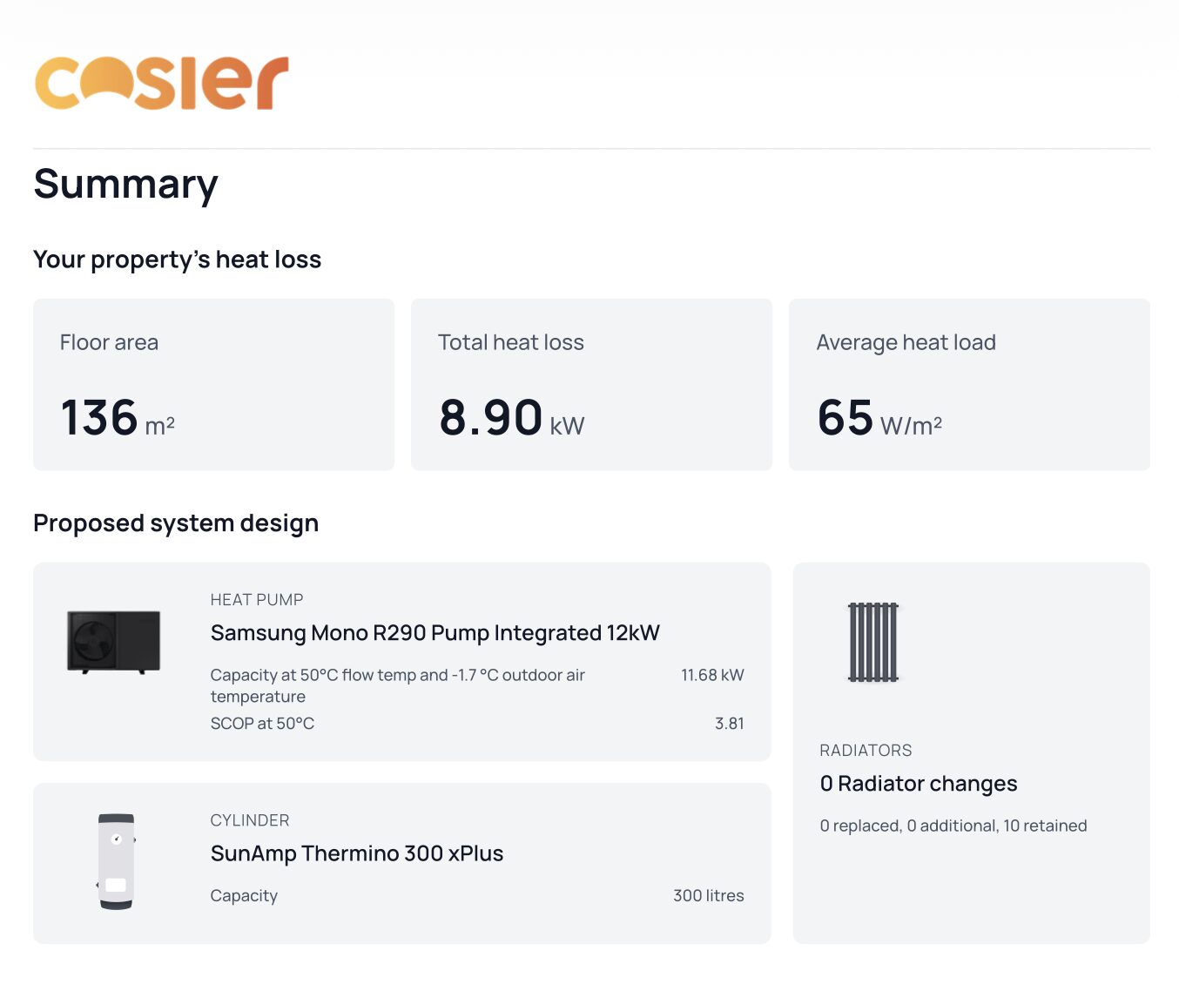
Task: Click the 0 Radiator changes title
Action: tap(918, 784)
